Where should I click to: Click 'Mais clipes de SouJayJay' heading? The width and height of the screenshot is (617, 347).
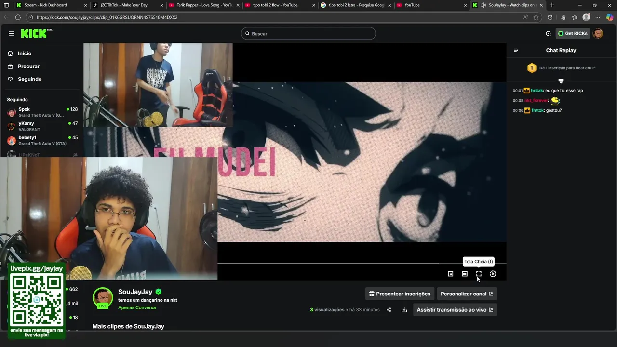(x=128, y=326)
